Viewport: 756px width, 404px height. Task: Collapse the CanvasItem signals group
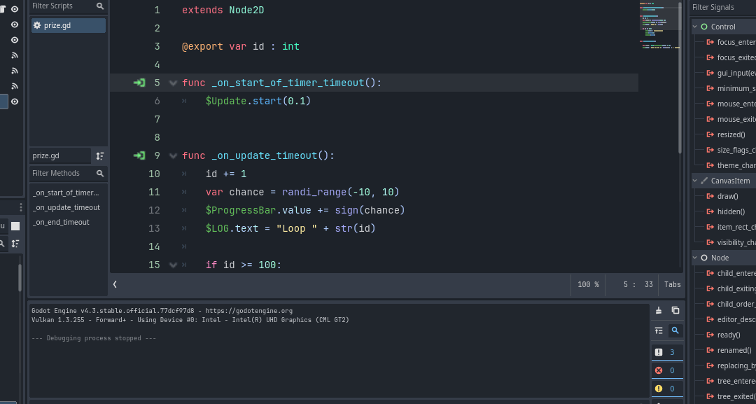[x=695, y=181]
